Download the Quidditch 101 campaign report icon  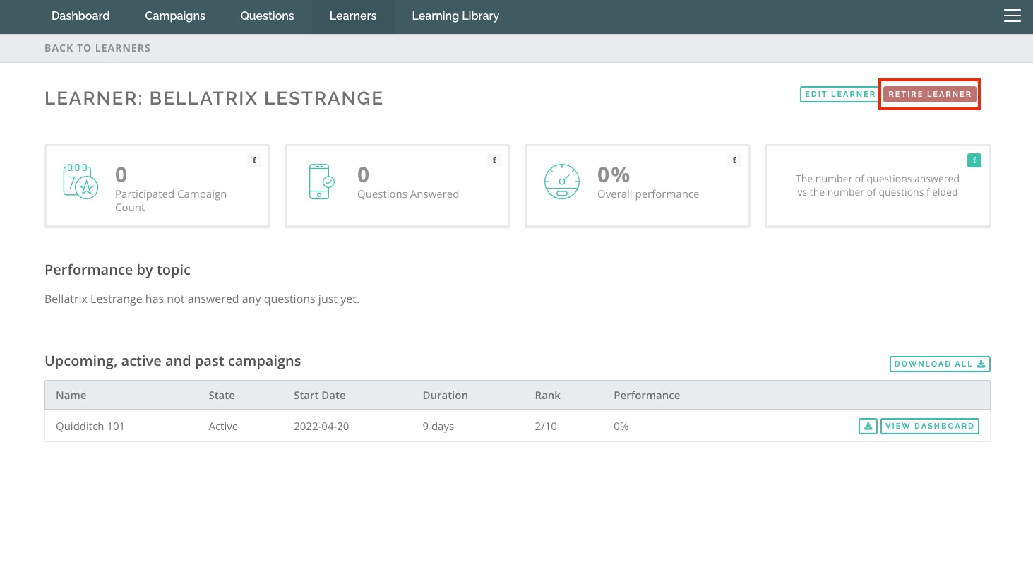point(868,426)
